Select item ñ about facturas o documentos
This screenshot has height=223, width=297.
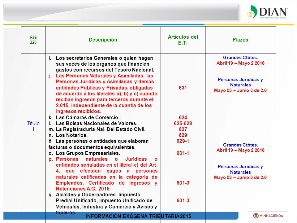point(98,144)
